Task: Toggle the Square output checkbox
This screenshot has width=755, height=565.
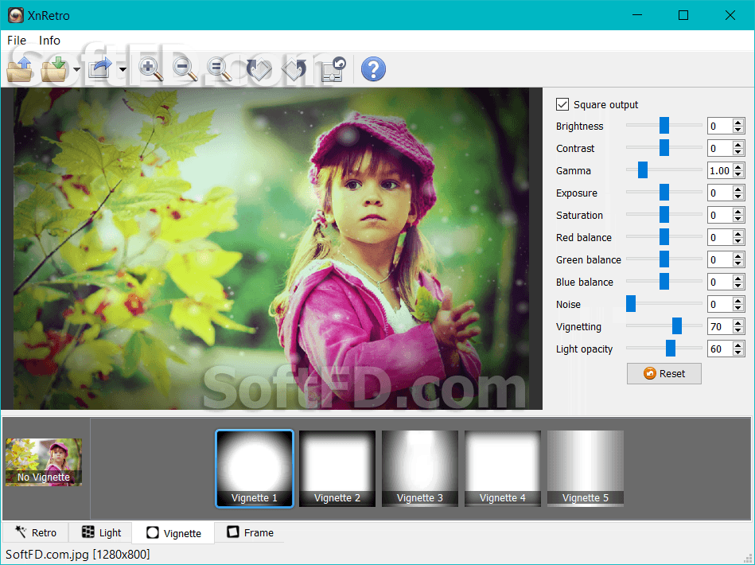Action: point(562,104)
